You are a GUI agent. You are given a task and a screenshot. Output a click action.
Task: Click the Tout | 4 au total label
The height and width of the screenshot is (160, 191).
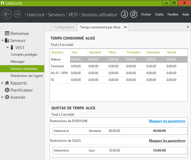coord(62,45)
